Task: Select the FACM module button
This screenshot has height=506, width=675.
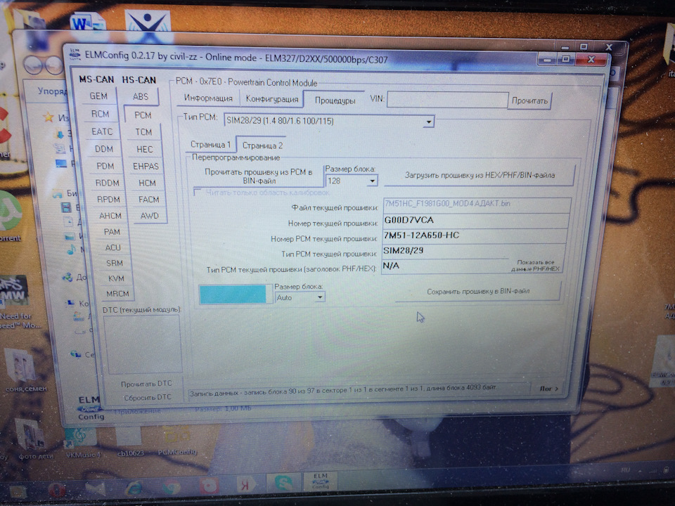Action: [x=148, y=199]
